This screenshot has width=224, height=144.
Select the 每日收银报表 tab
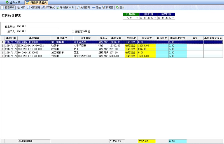[36, 2]
